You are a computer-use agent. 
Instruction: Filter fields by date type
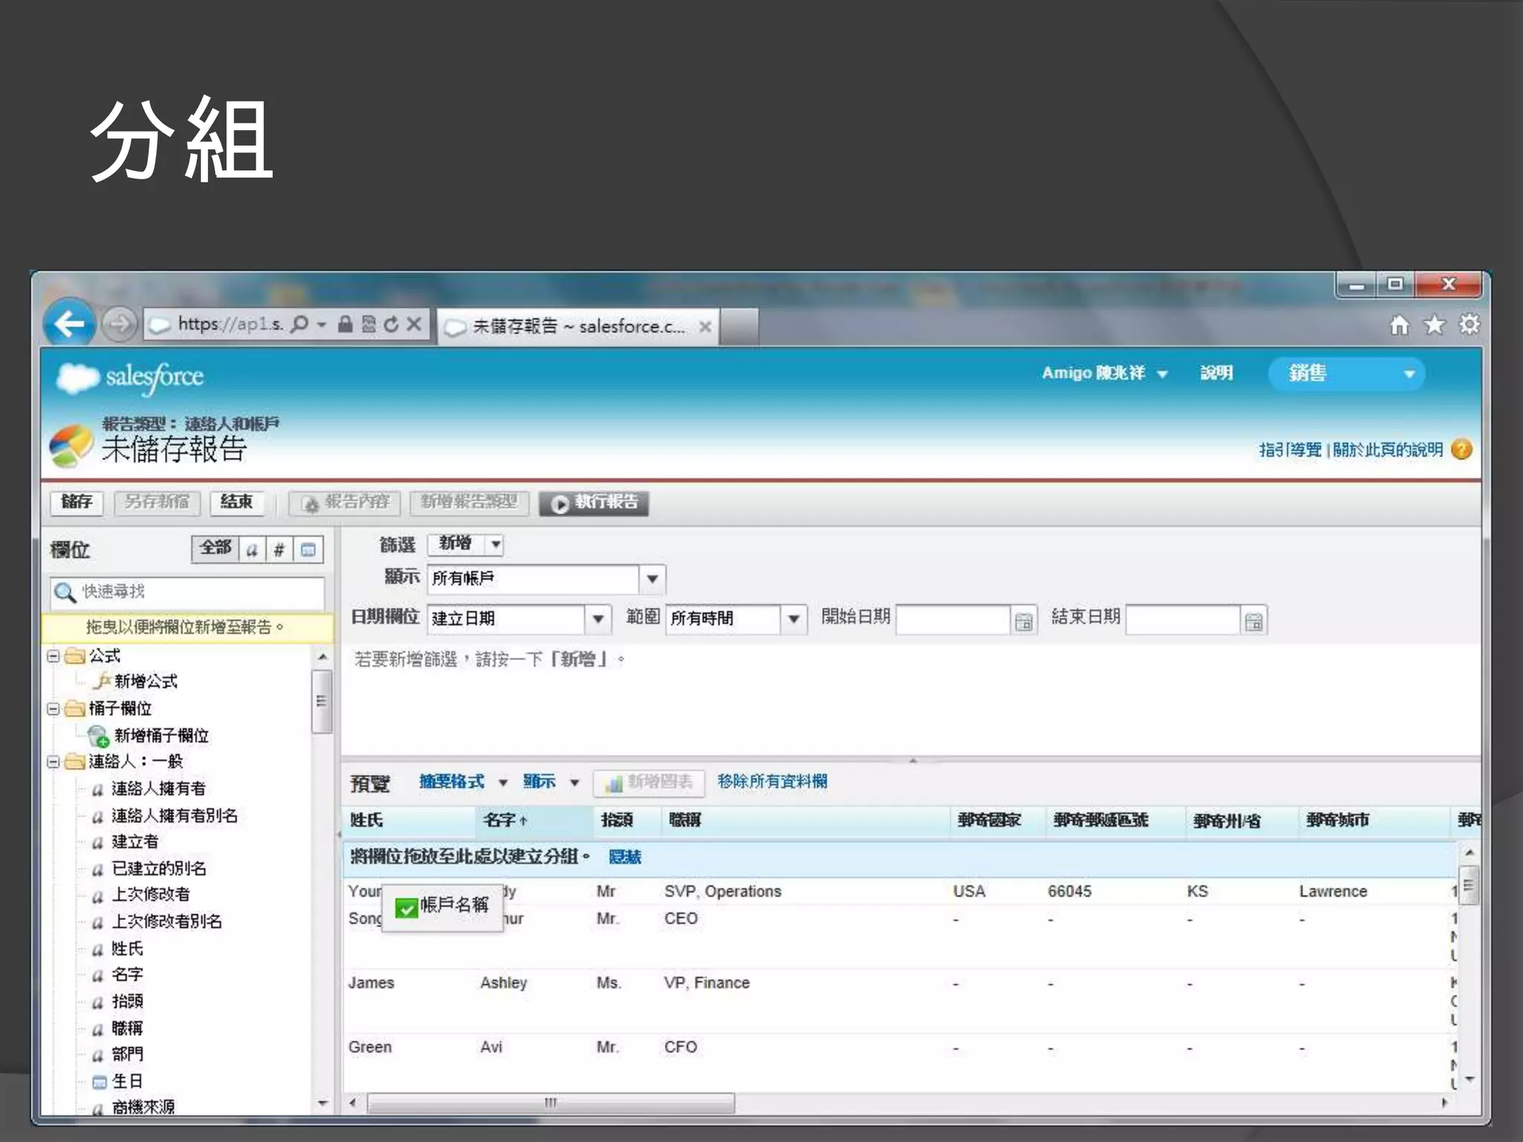point(308,549)
